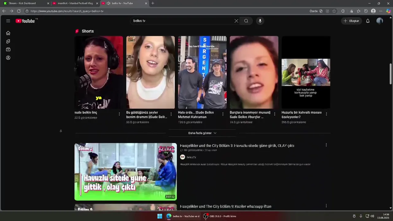Open the Hasçelikler Bölüm 3 video title
Image resolution: width=393 pixels, height=221 pixels.
(x=237, y=146)
